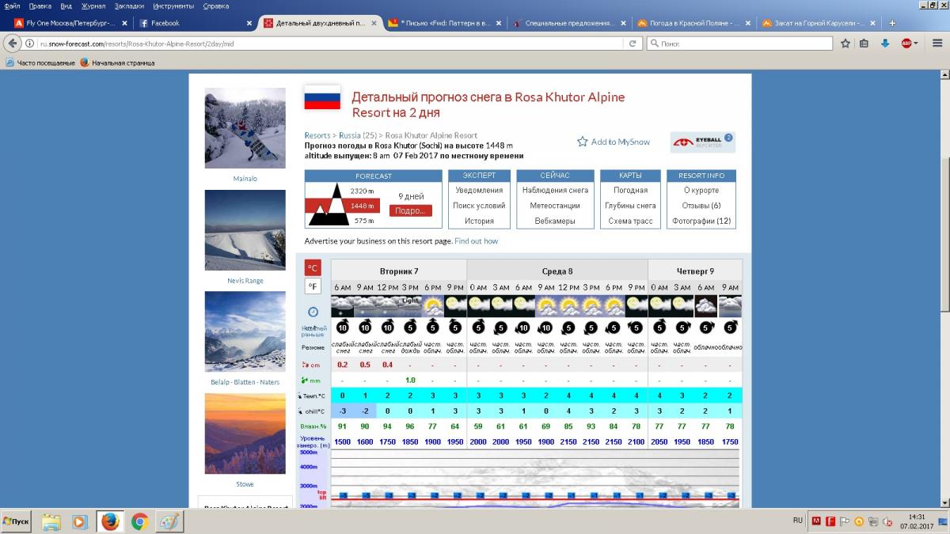Open Firefox from the taskbar

pos(110,521)
